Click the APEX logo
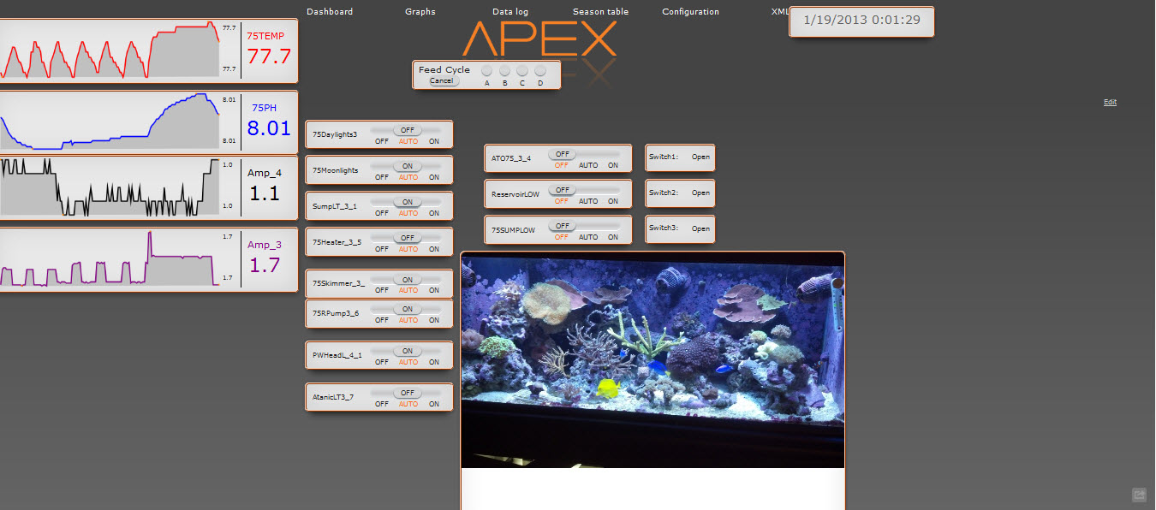 click(539, 39)
